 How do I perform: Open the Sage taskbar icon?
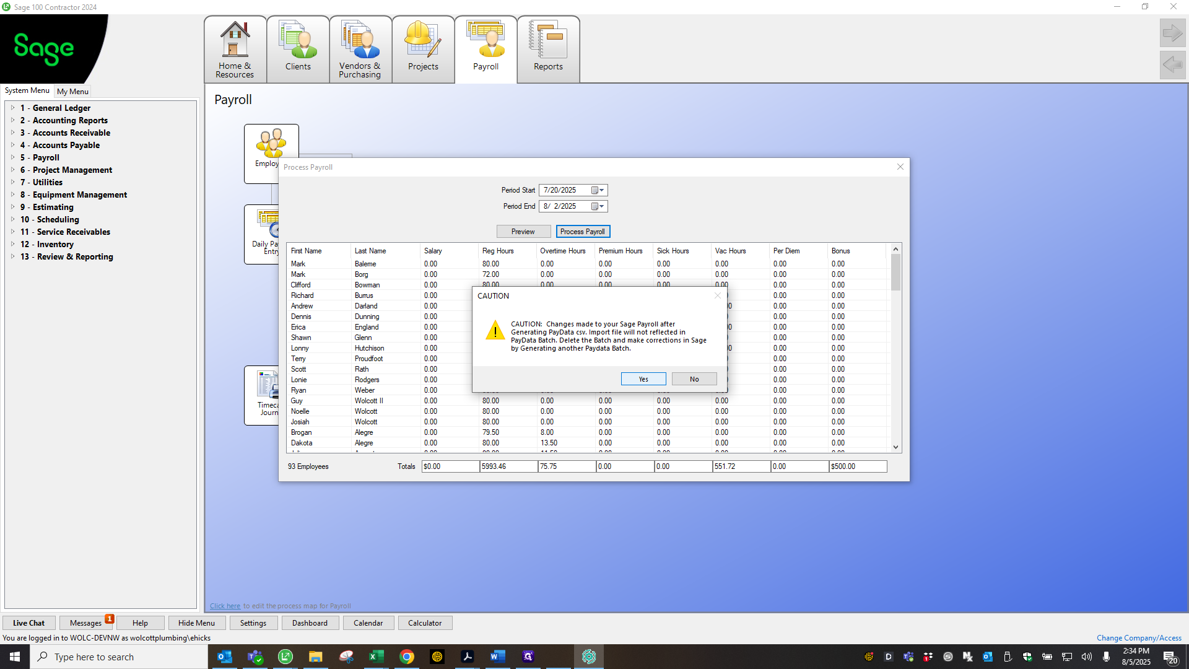[285, 657]
